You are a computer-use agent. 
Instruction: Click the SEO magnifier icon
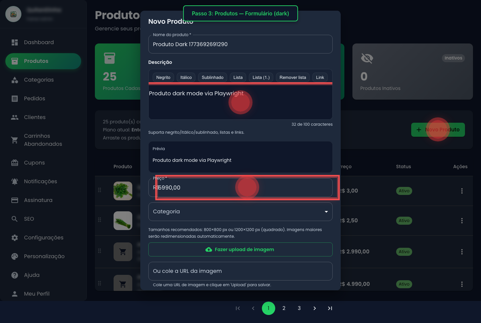(x=15, y=219)
